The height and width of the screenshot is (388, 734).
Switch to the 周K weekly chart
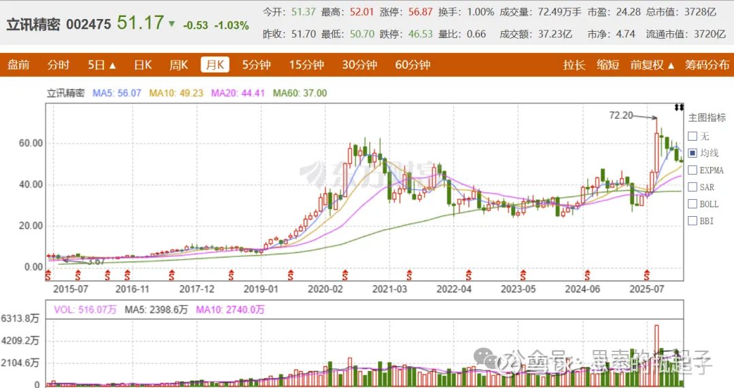click(x=178, y=65)
